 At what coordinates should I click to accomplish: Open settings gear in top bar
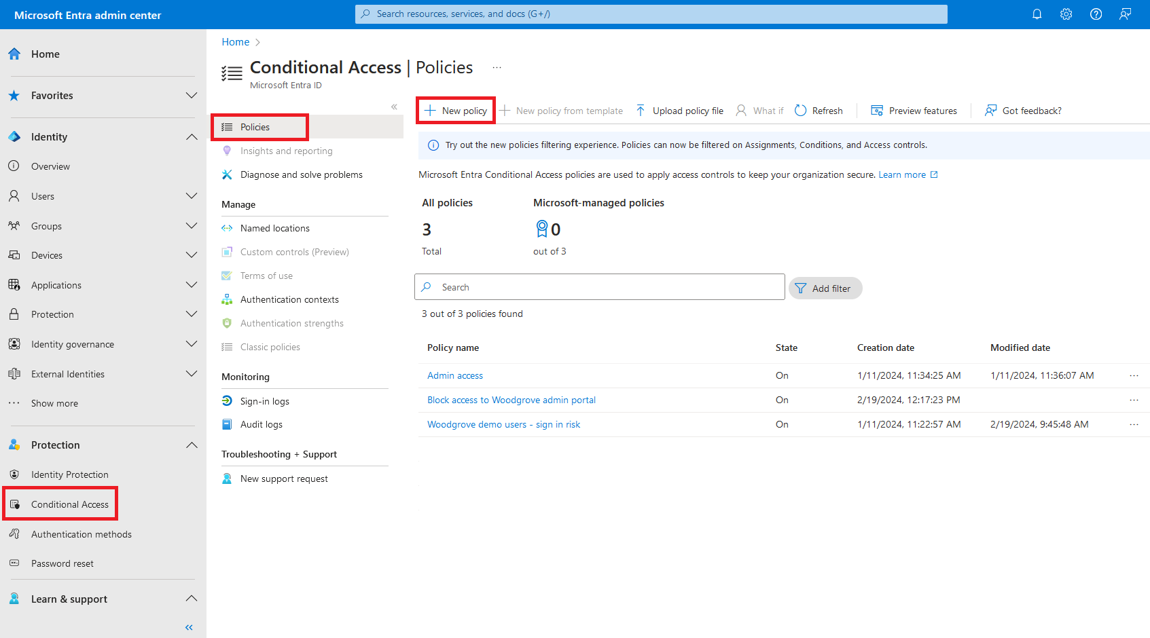pos(1066,14)
